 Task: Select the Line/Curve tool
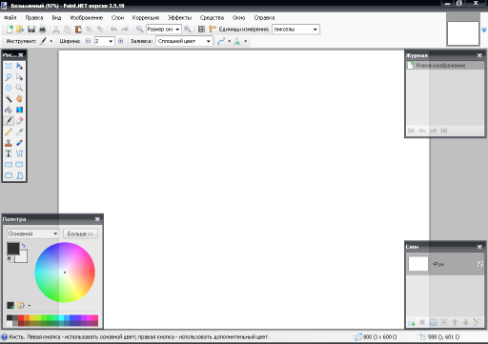[x=19, y=153]
